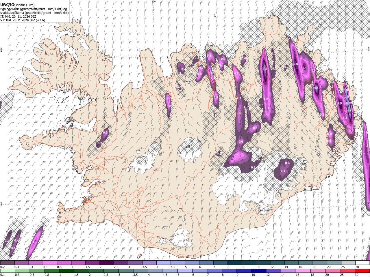This screenshot has height=277, width=370.
Task: Pick the light lavender 4 swatch in upper legend
Action: coord(163,263)
